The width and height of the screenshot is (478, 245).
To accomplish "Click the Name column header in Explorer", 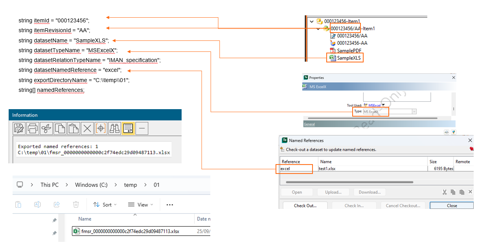I will click(x=85, y=219).
